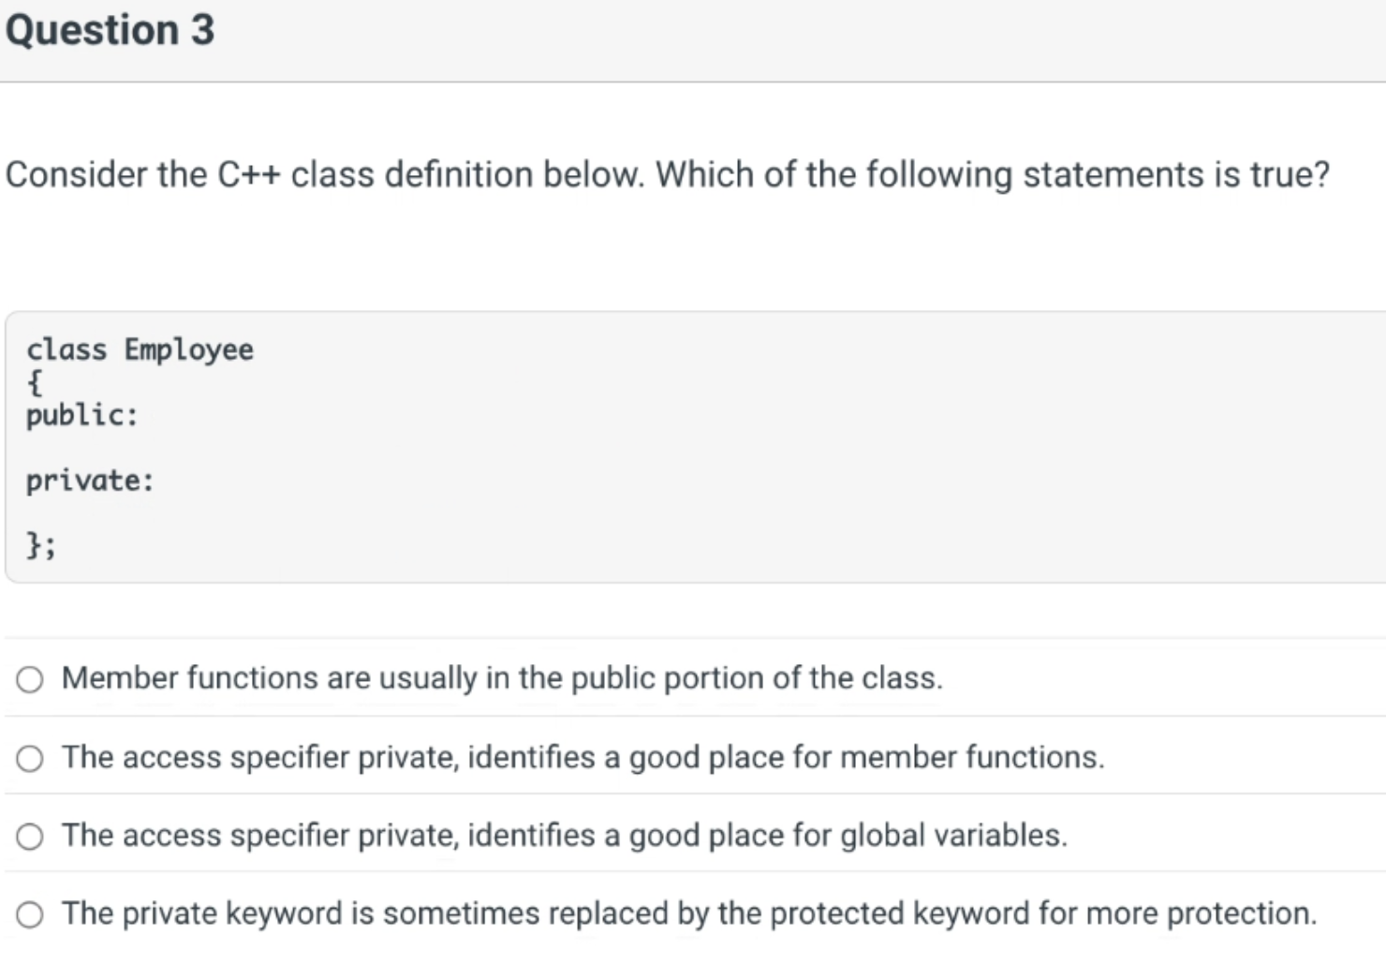
Task: Pick the option mentioning the protected keyword
Action: (x=31, y=914)
